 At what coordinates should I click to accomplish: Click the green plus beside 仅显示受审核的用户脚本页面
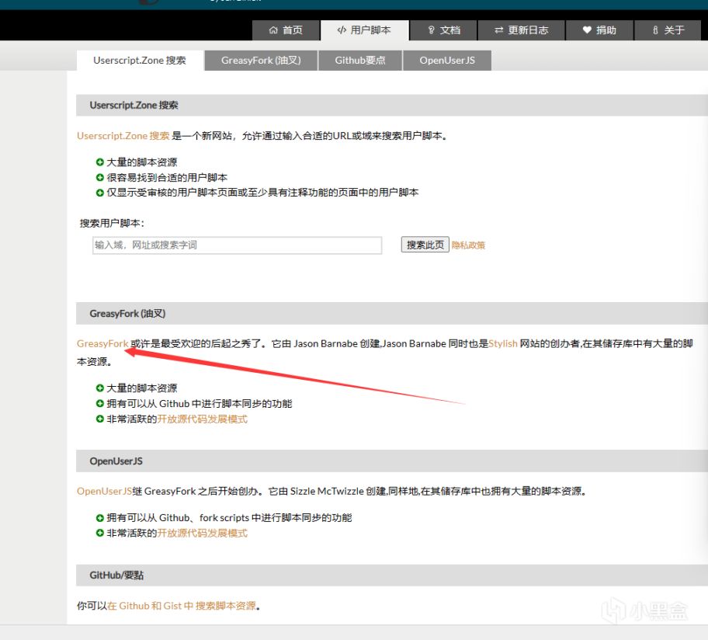(100, 193)
